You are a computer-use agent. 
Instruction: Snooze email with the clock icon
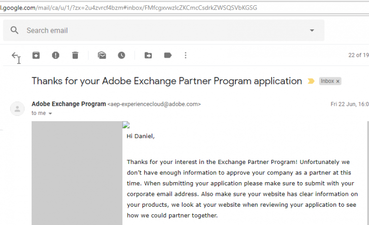[x=122, y=55]
